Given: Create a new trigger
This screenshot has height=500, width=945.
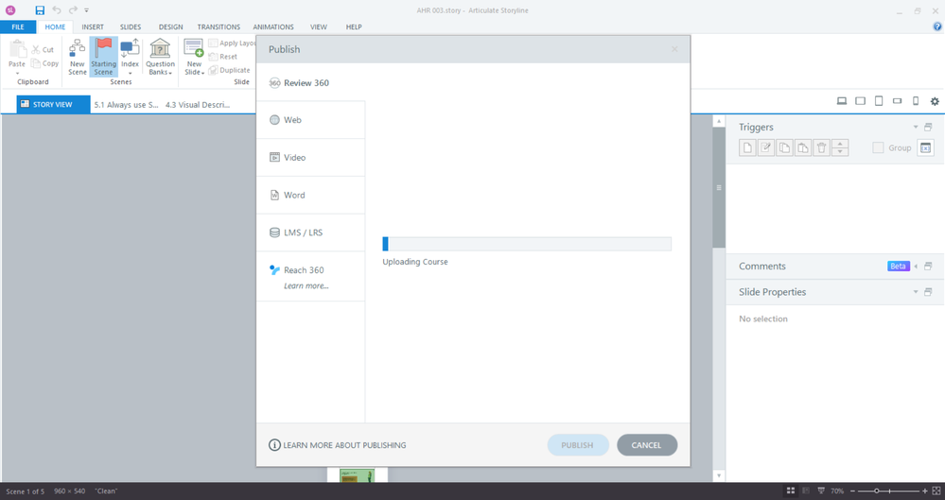Looking at the screenshot, I should click(747, 148).
